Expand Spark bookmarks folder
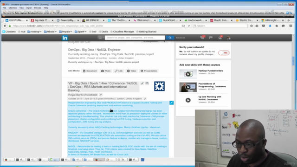This screenshot has width=297, height=167. 80,32
